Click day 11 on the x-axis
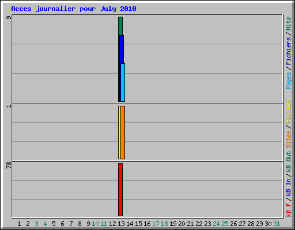Viewport: 295px width, 230px height. click(104, 224)
